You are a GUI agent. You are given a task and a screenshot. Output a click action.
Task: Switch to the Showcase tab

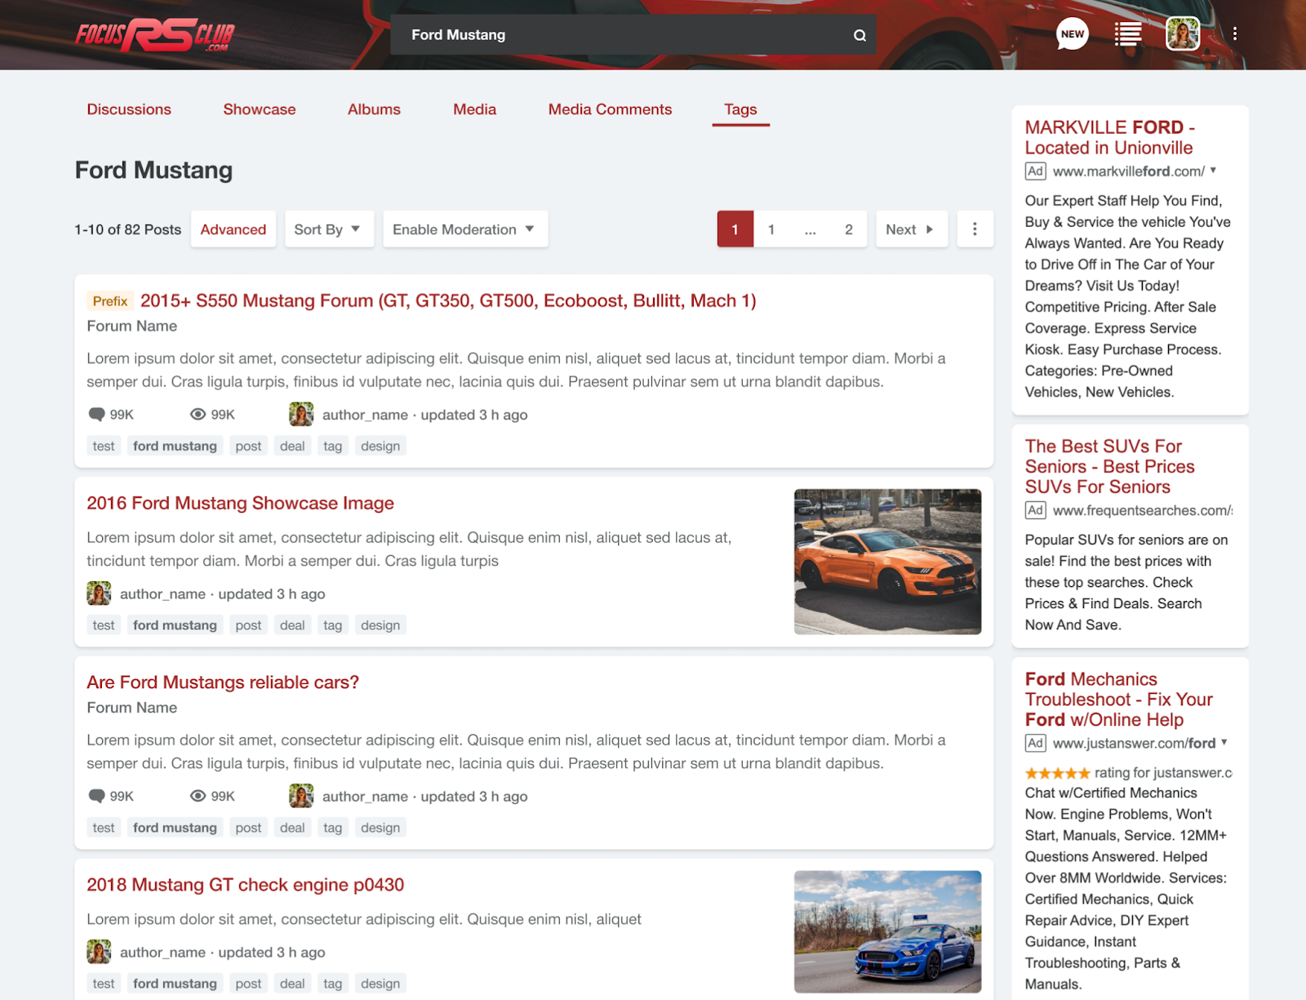click(260, 109)
